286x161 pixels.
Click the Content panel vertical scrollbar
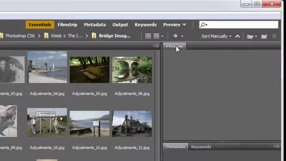click(157, 105)
